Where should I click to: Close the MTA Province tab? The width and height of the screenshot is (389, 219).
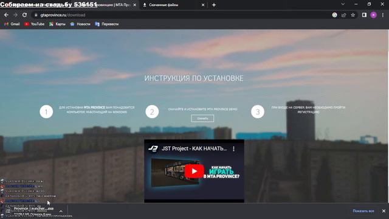(x=135, y=5)
